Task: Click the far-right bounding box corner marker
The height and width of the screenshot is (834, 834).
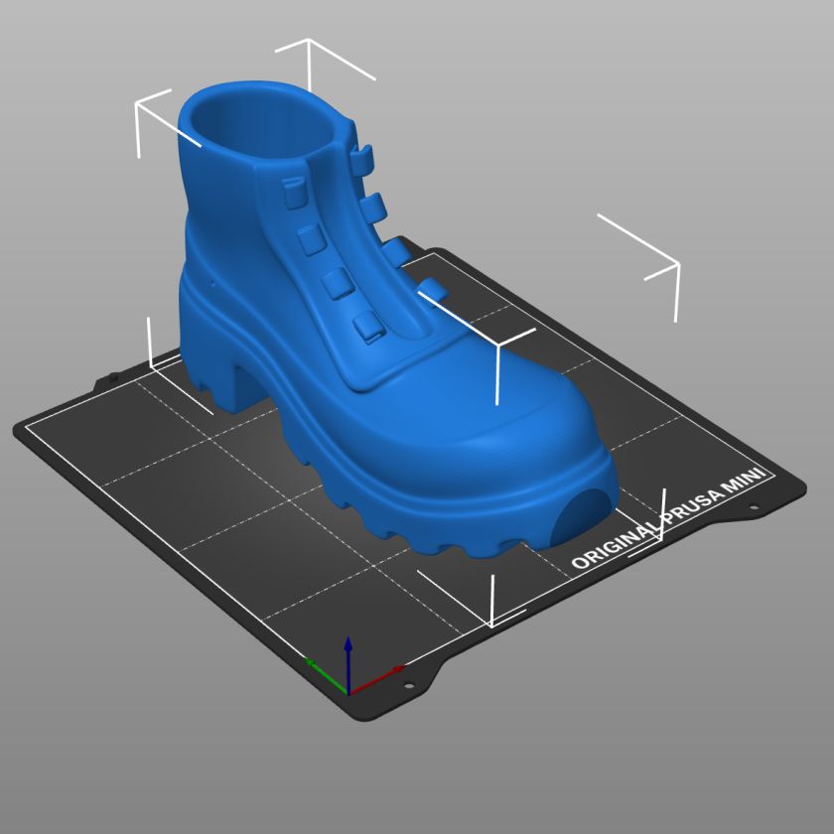Action: 677,265
